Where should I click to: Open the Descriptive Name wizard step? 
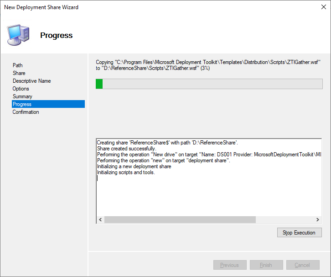31,81
